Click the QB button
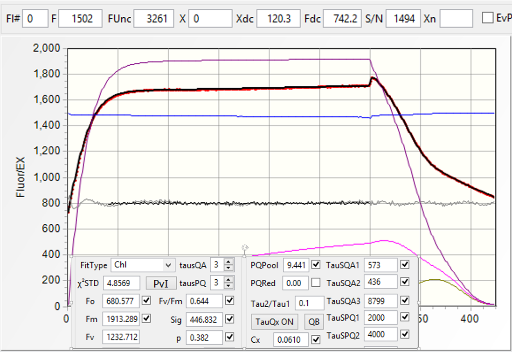Screen dimensions: 512x352 click(314, 321)
